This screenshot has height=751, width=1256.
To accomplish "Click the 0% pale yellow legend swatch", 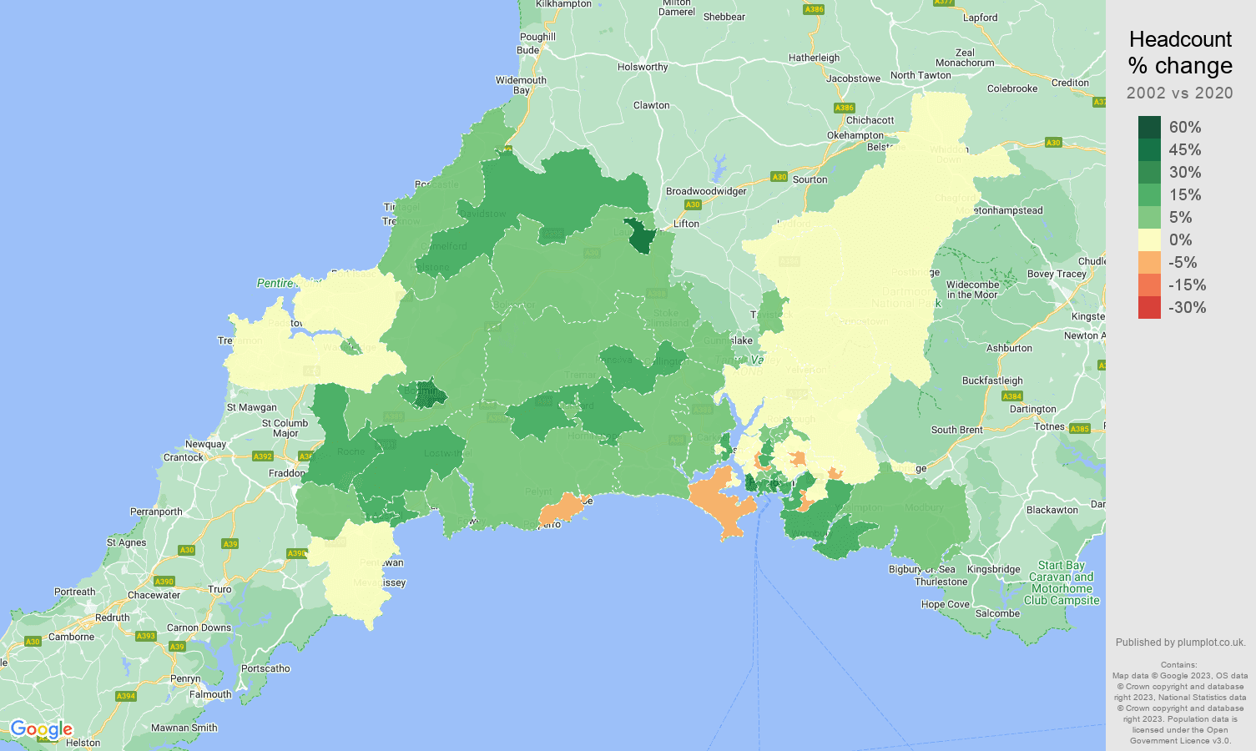I will (x=1148, y=239).
